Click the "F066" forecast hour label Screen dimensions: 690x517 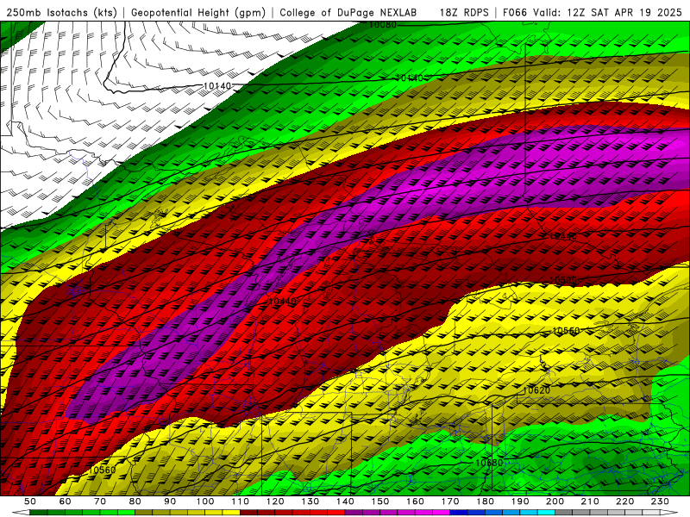[514, 13]
